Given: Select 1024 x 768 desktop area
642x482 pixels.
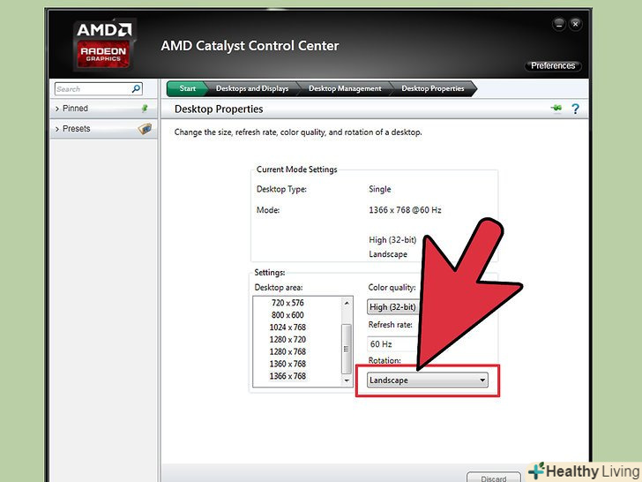Looking at the screenshot, I should [287, 328].
